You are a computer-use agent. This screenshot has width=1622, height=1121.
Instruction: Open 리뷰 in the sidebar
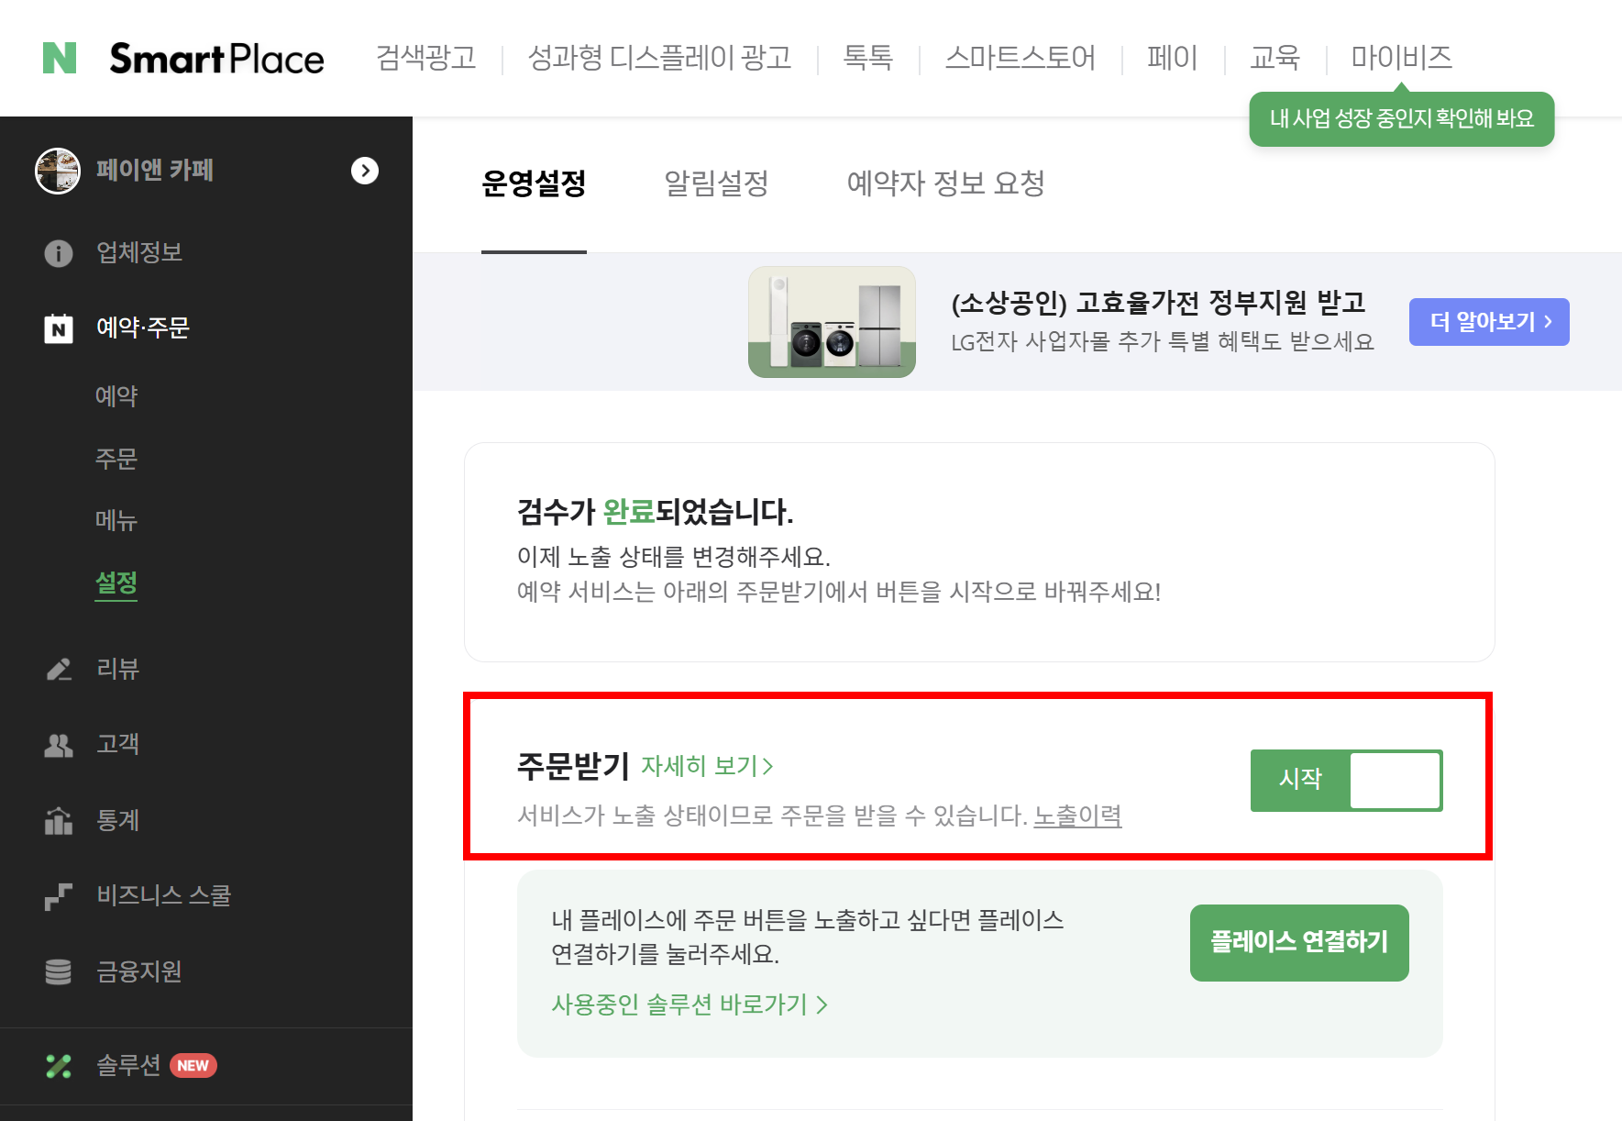click(117, 669)
